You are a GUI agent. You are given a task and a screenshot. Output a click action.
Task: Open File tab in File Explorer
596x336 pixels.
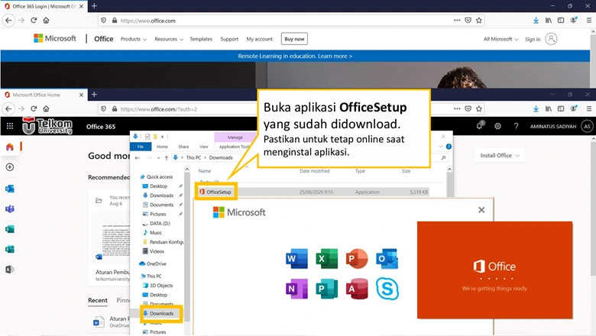[x=141, y=147]
